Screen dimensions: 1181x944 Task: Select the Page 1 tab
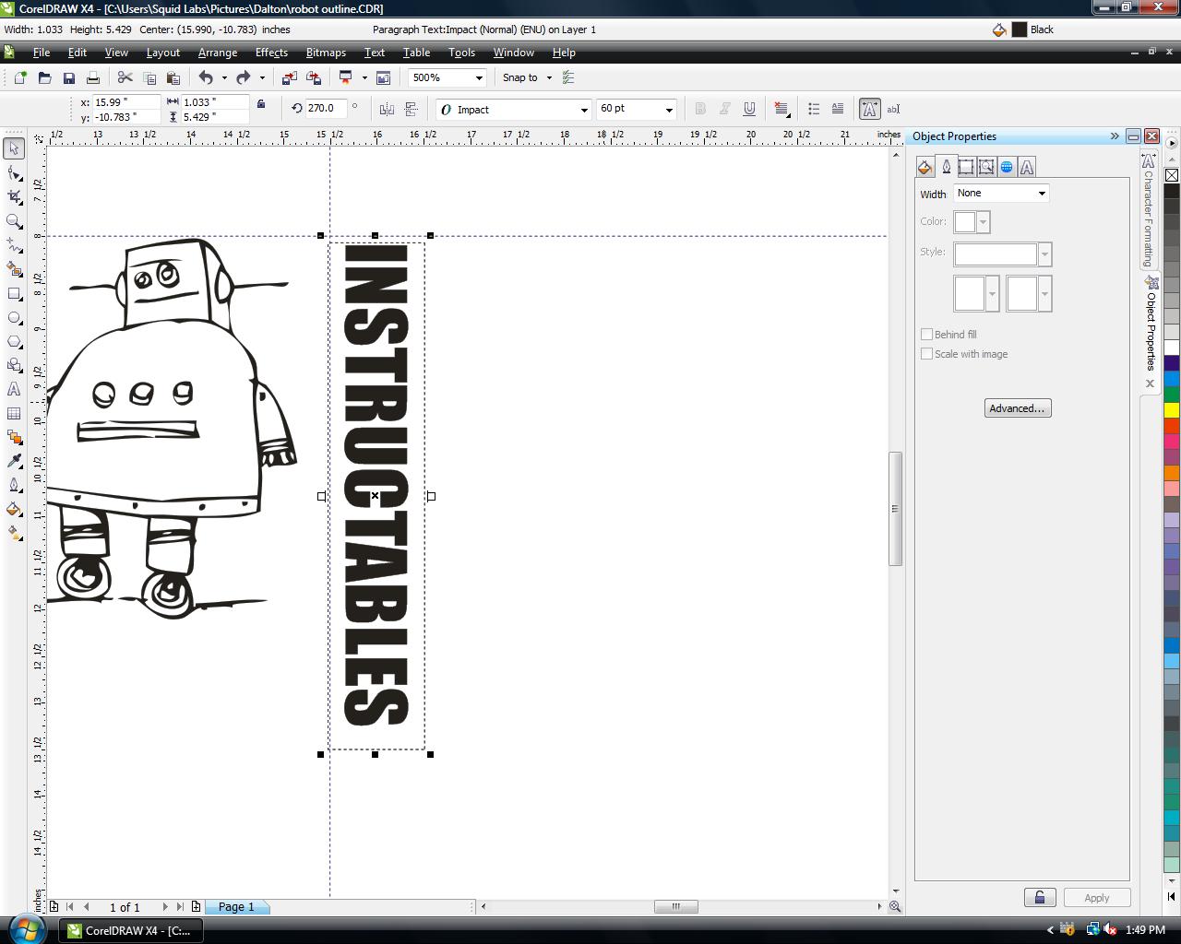point(236,907)
